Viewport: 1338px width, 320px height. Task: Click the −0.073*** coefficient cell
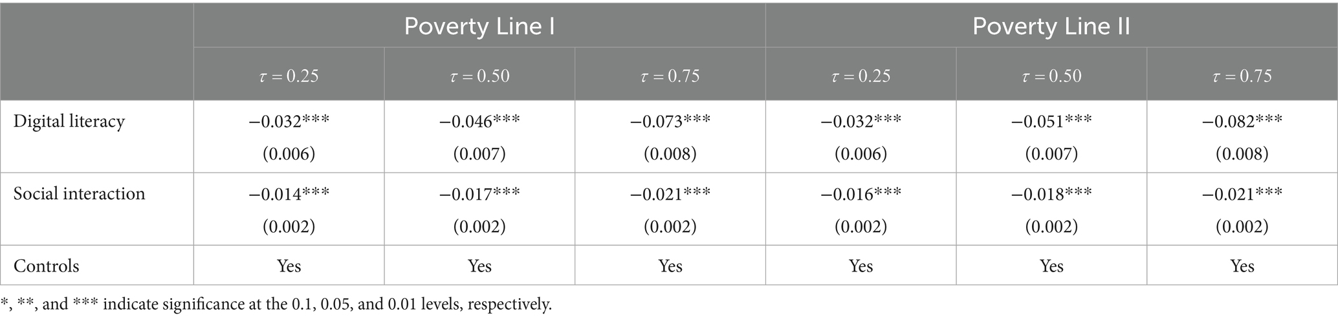pos(670,122)
